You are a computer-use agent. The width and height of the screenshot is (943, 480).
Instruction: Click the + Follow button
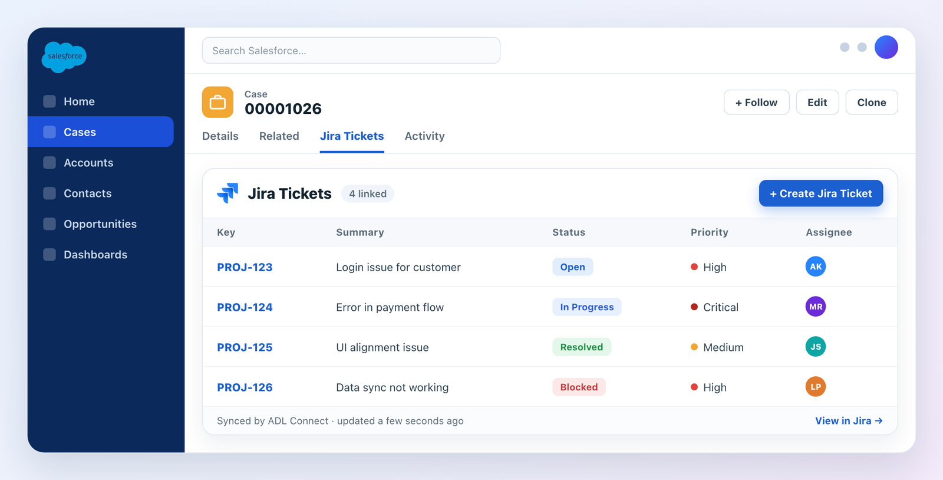pos(756,102)
